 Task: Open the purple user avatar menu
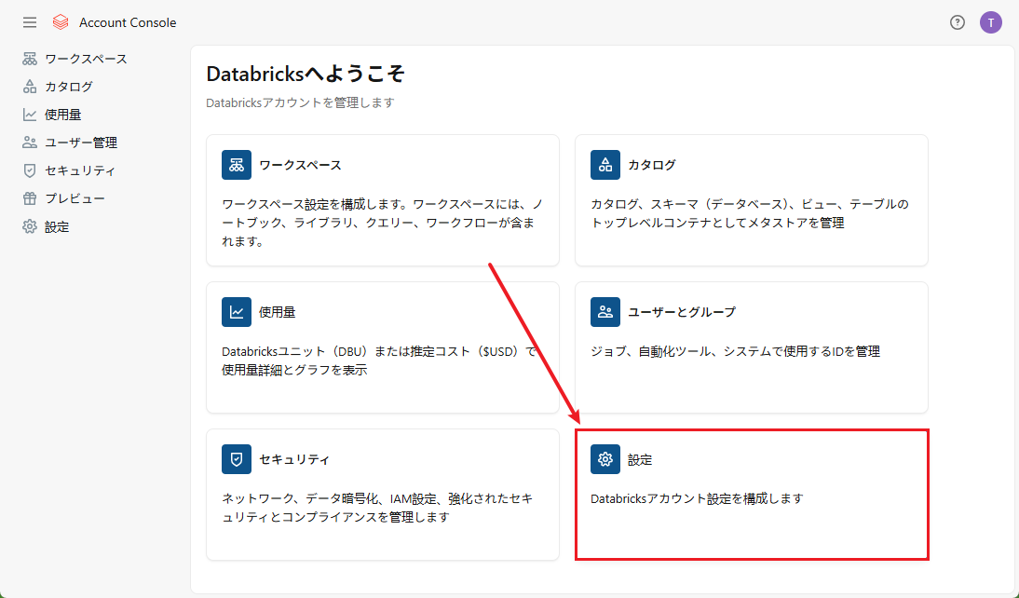tap(990, 22)
